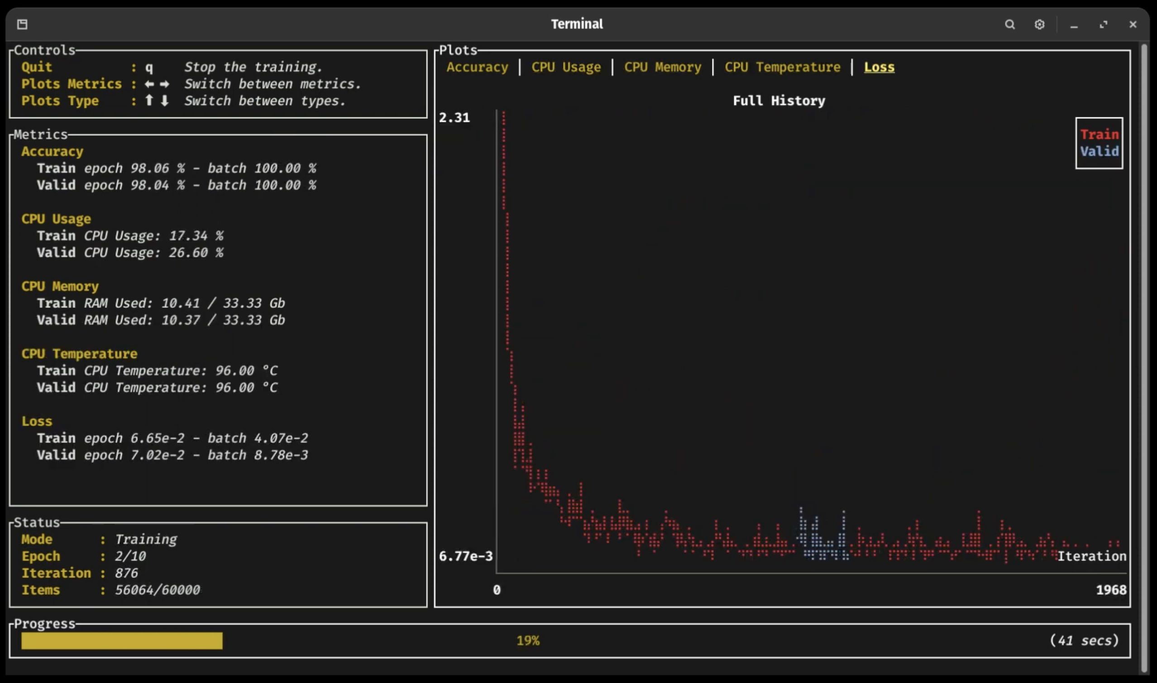
Task: Select Loss plot view
Action: point(879,67)
